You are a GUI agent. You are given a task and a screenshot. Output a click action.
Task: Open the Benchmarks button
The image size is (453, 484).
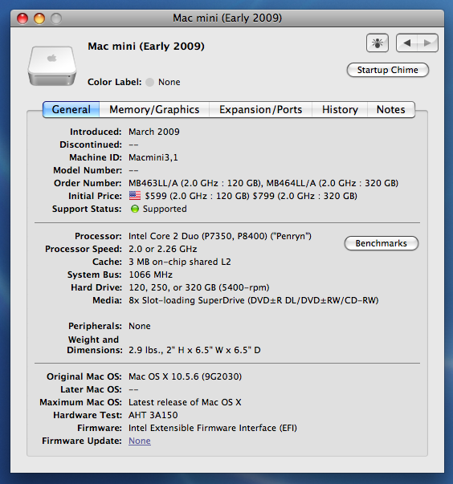[381, 243]
